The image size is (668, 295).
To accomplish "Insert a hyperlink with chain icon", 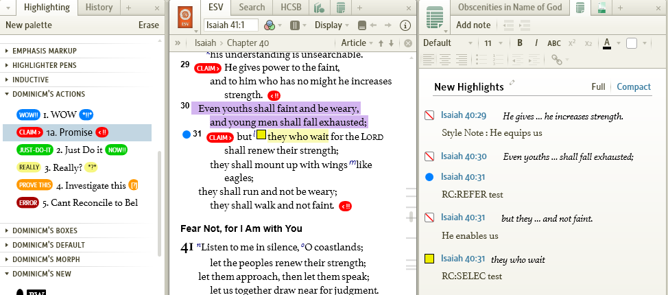I will point(556,59).
